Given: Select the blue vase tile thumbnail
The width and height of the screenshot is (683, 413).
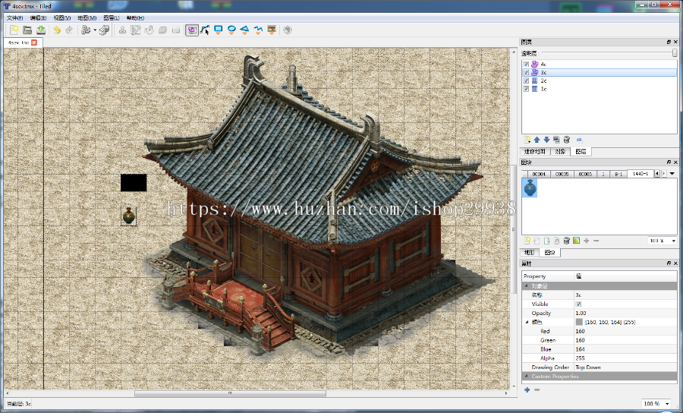Looking at the screenshot, I should point(530,188).
